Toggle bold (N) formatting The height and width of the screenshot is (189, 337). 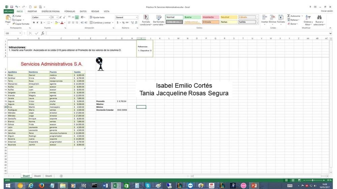point(34,22)
